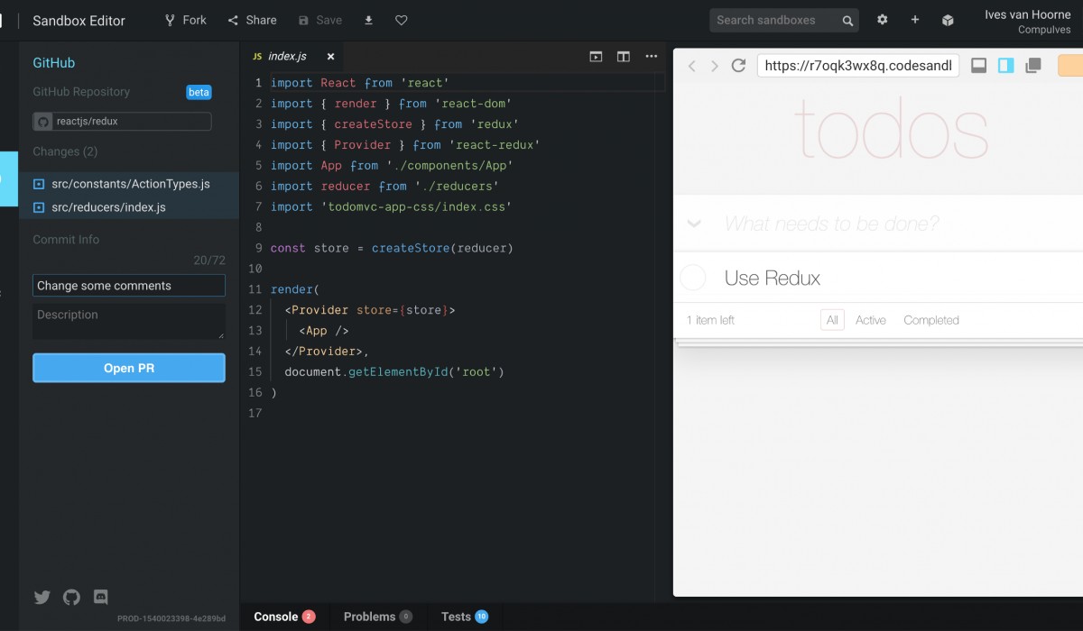Click the commit title field 'Change some comments'
The height and width of the screenshot is (631, 1083).
(129, 286)
